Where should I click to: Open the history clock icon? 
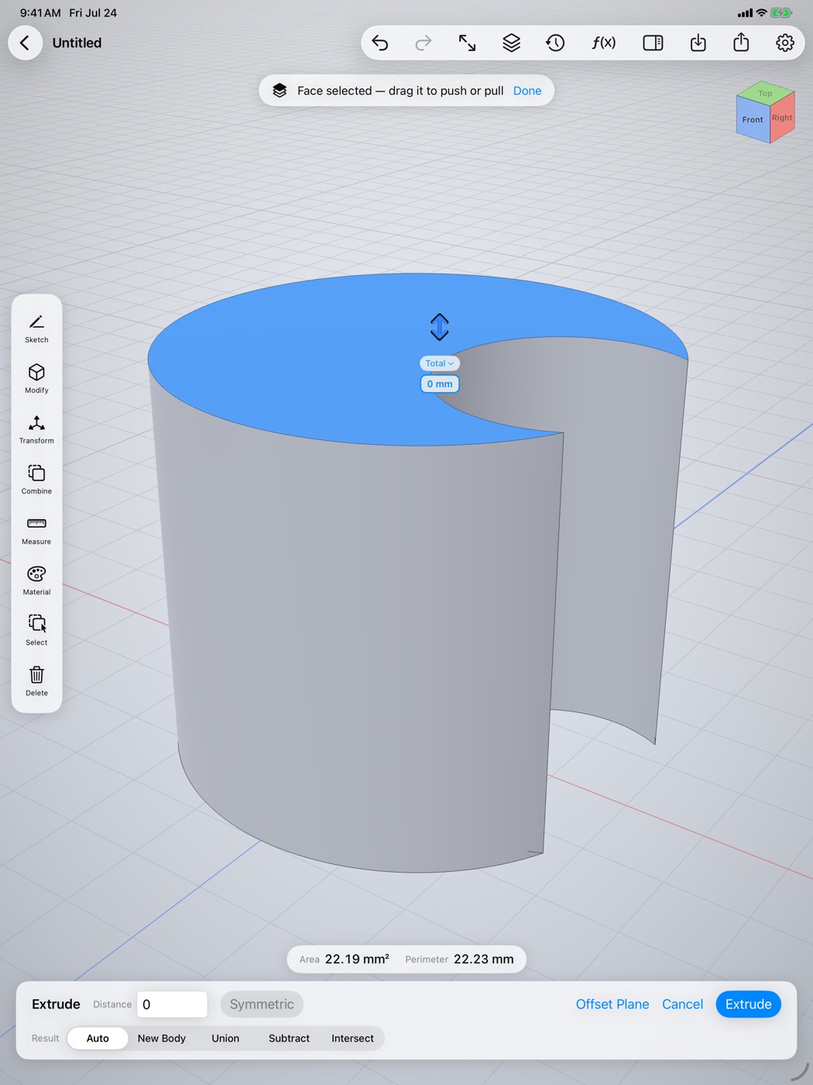[x=555, y=43]
